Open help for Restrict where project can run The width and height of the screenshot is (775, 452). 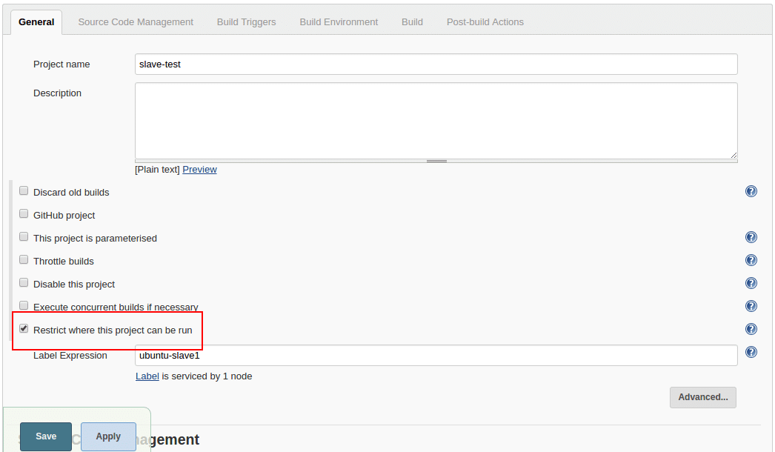pos(751,329)
